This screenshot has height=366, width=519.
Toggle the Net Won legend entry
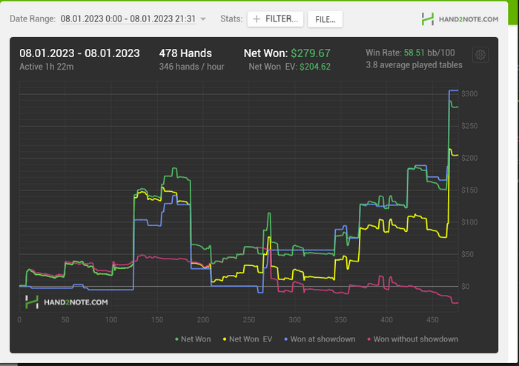[193, 339]
